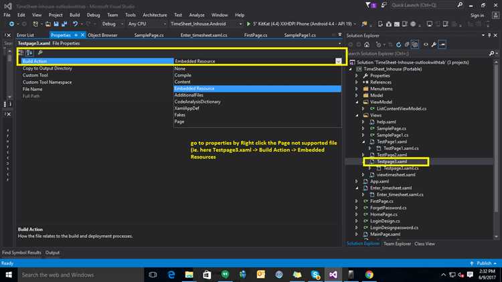The height and width of the screenshot is (282, 502).
Task: Open the KitKat device target dropdown arrow
Action: 355,24
